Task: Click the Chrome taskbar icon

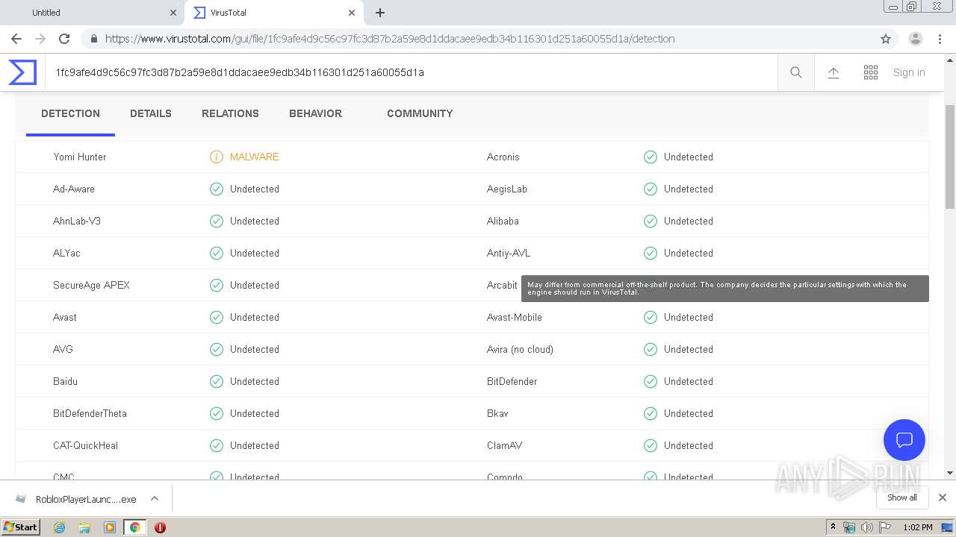Action: tap(134, 527)
